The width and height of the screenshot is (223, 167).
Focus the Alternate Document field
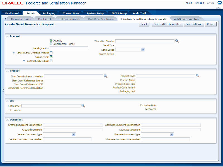171,129
